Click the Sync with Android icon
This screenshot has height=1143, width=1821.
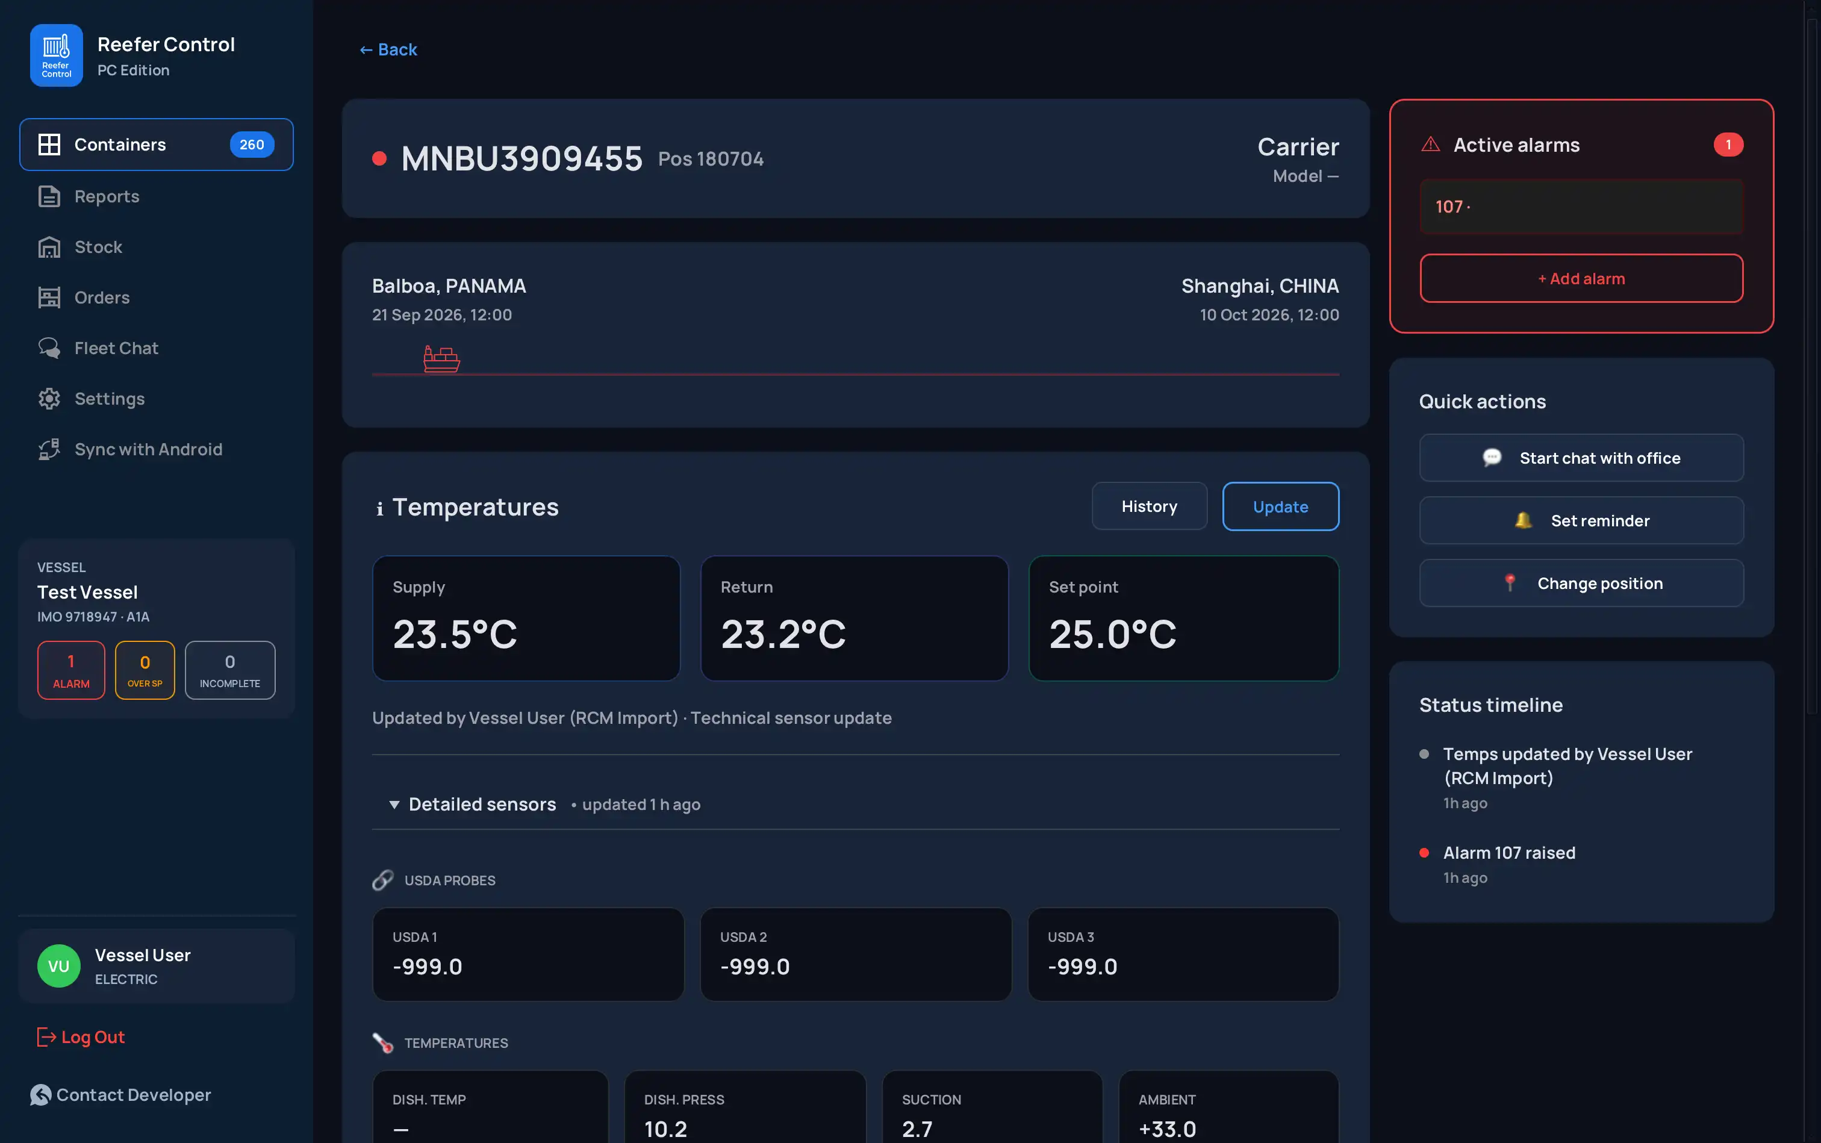49,450
